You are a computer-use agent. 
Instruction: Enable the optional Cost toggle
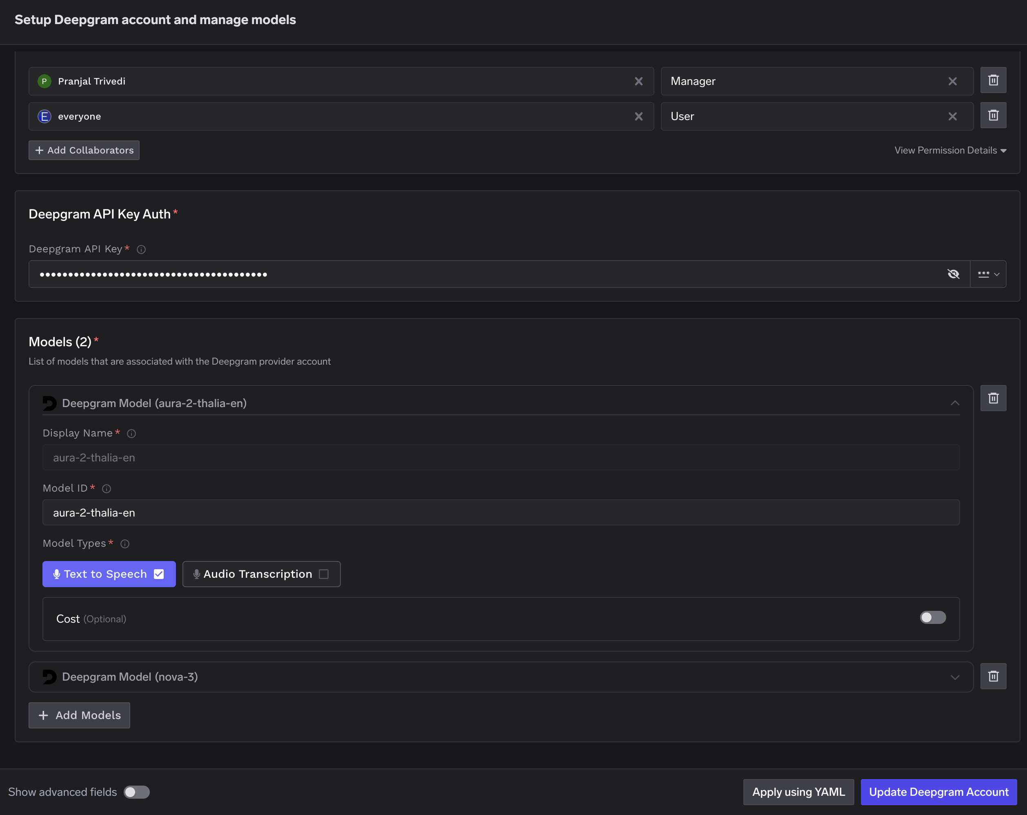click(x=932, y=618)
